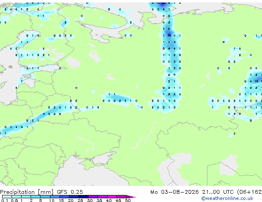Click the '21..00 UTC' time text
Viewport: 262px width, 202px height.
click(x=218, y=192)
